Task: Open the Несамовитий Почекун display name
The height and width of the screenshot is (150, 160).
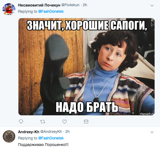Action: point(39,5)
